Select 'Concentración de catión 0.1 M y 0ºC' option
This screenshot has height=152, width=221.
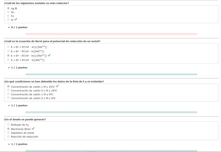point(8,98)
